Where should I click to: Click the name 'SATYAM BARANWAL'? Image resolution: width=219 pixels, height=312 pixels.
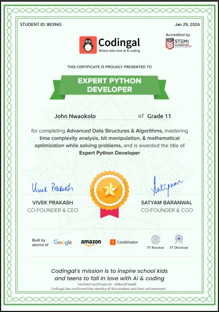pyautogui.click(x=167, y=203)
